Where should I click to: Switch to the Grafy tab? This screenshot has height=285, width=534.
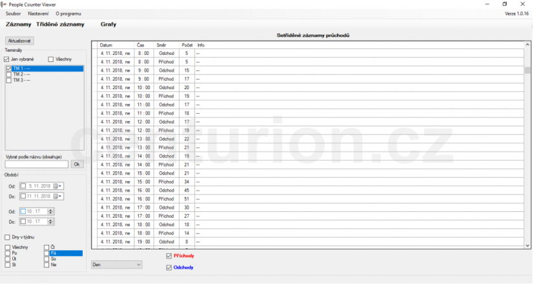109,25
